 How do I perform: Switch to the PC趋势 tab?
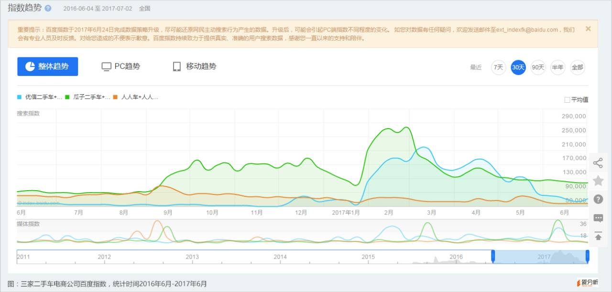tap(121, 66)
